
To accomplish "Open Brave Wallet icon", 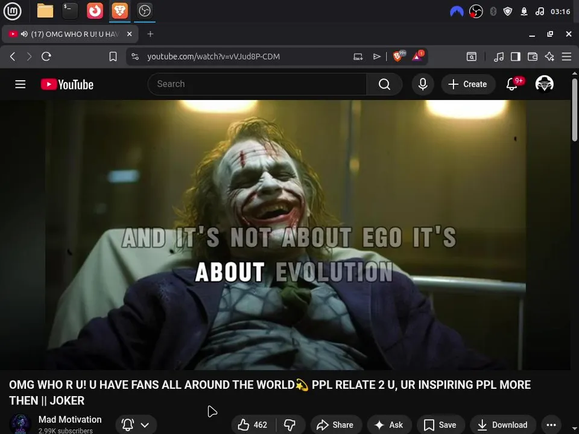I will [x=533, y=57].
